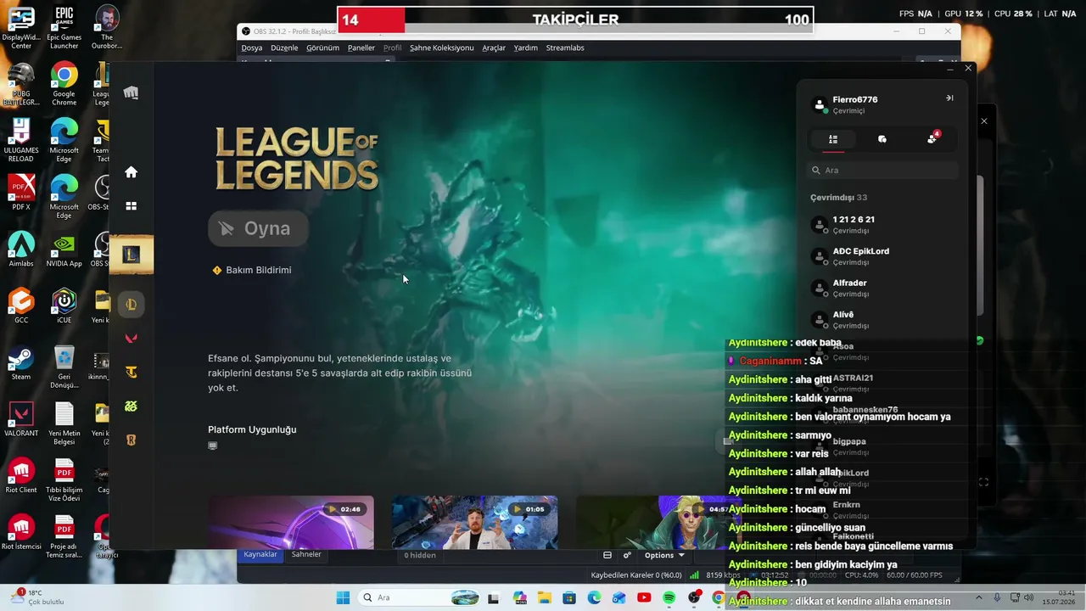Click the friends search field labeled Ara

coord(882,171)
